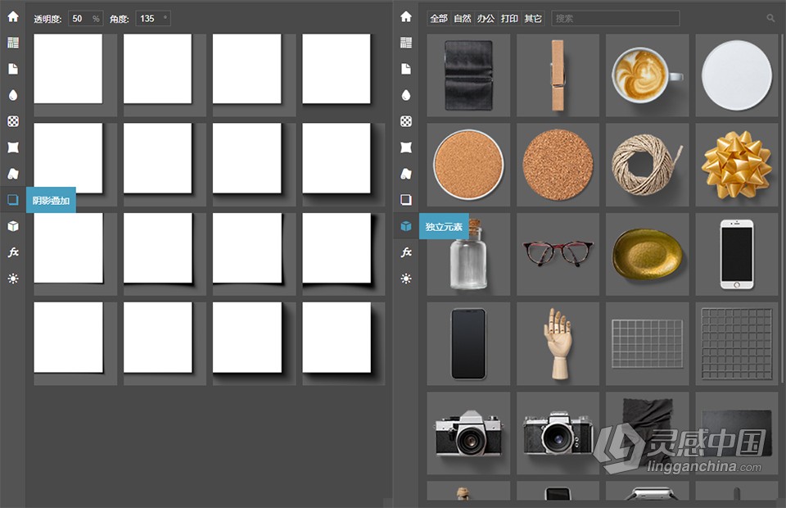Click the magnifier search icon

[770, 18]
